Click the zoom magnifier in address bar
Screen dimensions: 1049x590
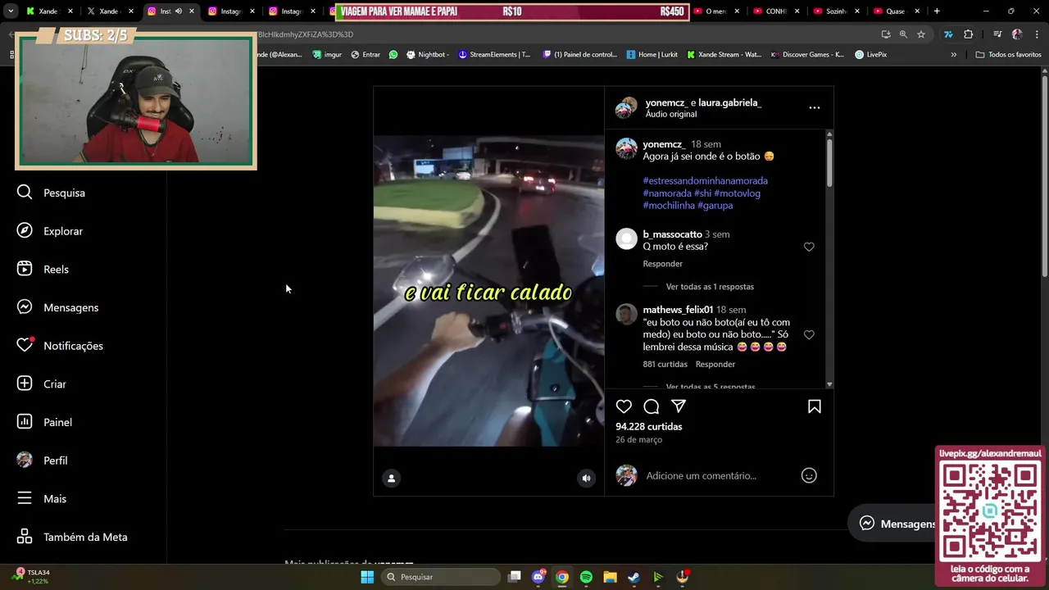[x=903, y=34]
